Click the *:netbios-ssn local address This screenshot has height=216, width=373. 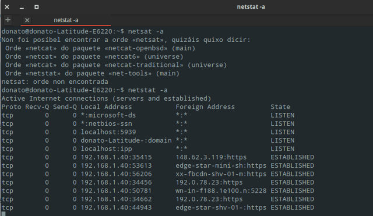click(x=106, y=123)
